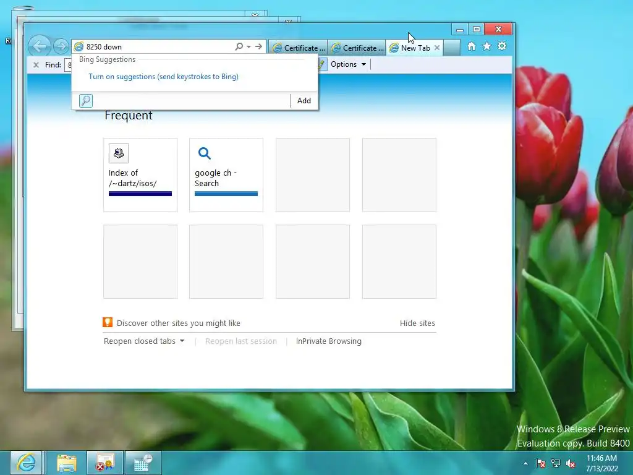Viewport: 633px width, 475px height.
Task: Click the Go arrow in the address bar
Action: 258,46
